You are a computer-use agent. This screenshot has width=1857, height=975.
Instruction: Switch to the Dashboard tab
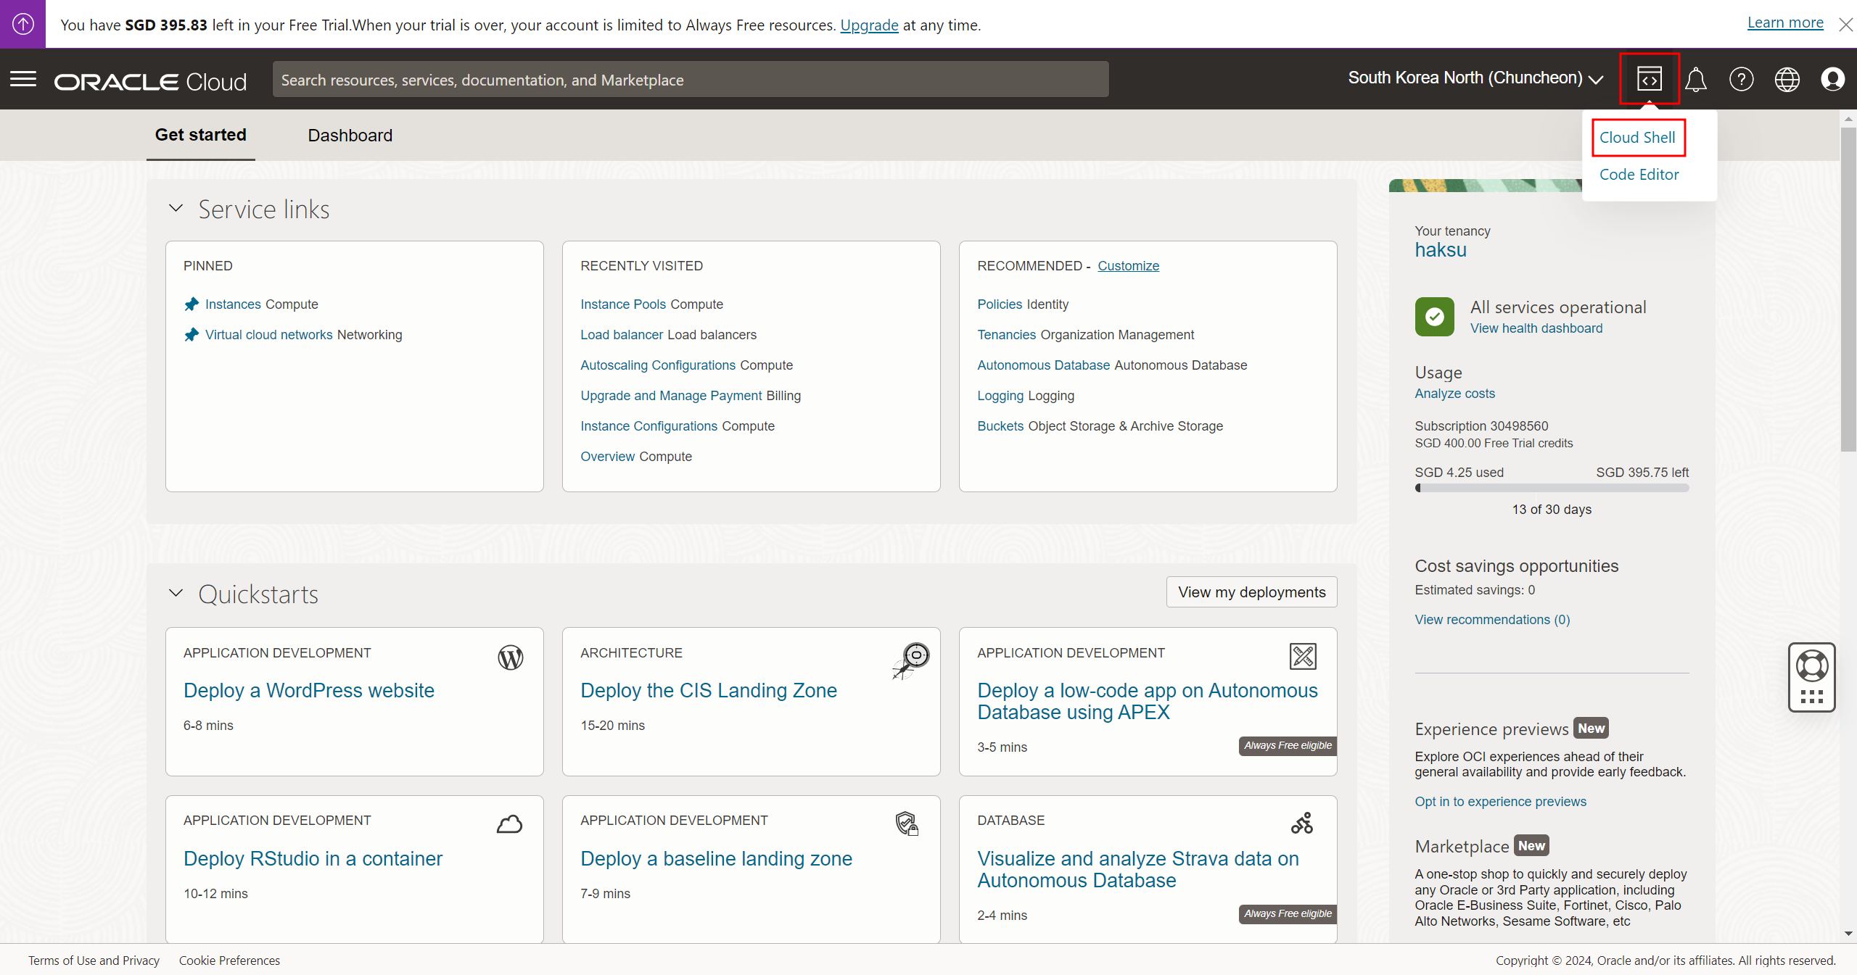coord(350,136)
